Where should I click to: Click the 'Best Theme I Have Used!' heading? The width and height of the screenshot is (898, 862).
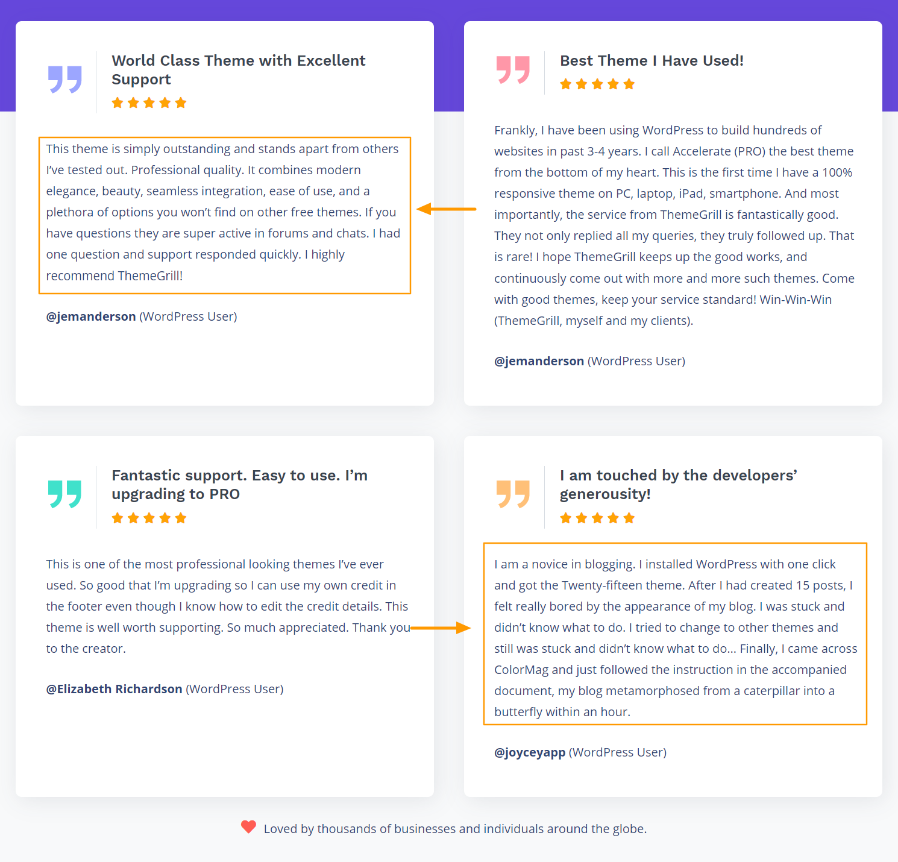pyautogui.click(x=652, y=61)
